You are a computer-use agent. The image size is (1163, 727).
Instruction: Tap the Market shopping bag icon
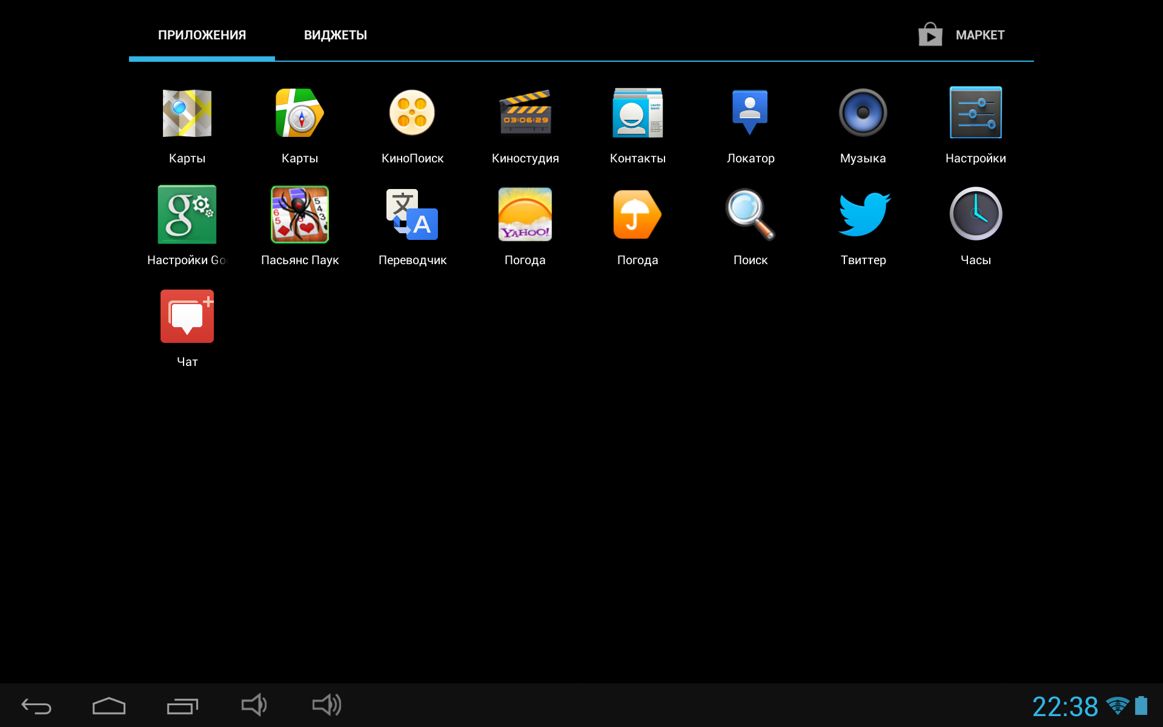[930, 35]
